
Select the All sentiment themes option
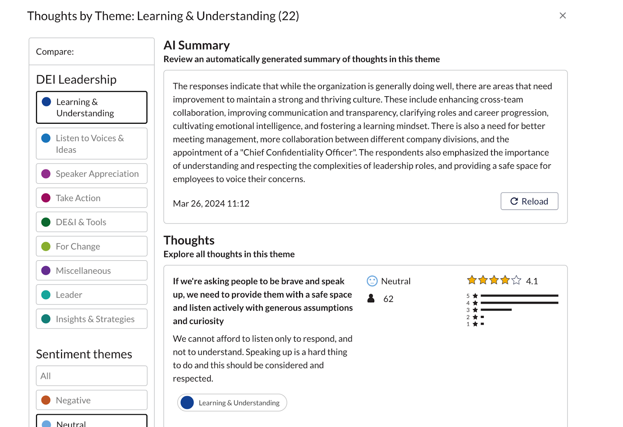tap(92, 376)
